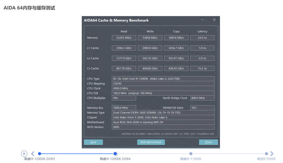Click Memory Type field DDR4-3600
Image resolution: width=283 pixels, height=163 pixels.
pos(163,113)
